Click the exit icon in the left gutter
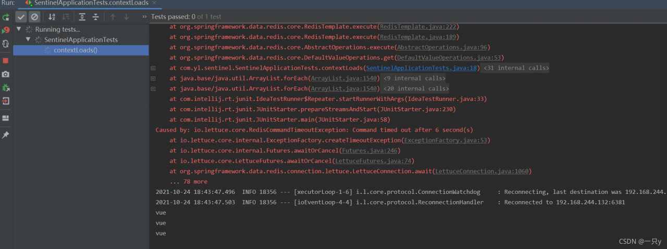Screen dimensions: 667x249 tap(6, 101)
